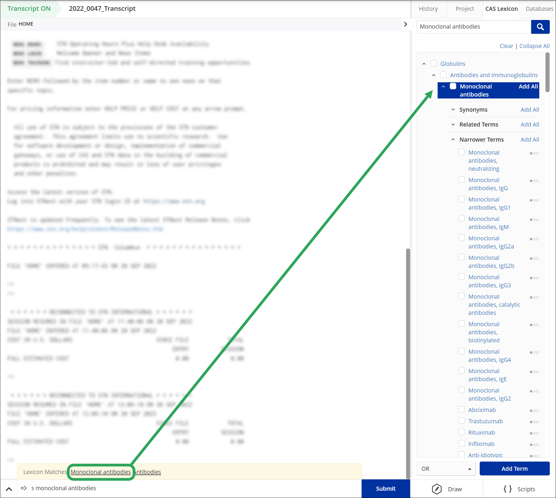The image size is (556, 498).
Task: Click the relevance dots beside Monoclonal antibodies, IgG1
Action: click(x=534, y=200)
